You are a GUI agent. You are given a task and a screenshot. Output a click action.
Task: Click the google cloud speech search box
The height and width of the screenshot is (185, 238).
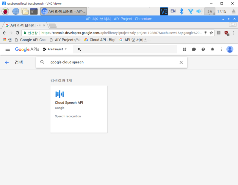(x=111, y=62)
